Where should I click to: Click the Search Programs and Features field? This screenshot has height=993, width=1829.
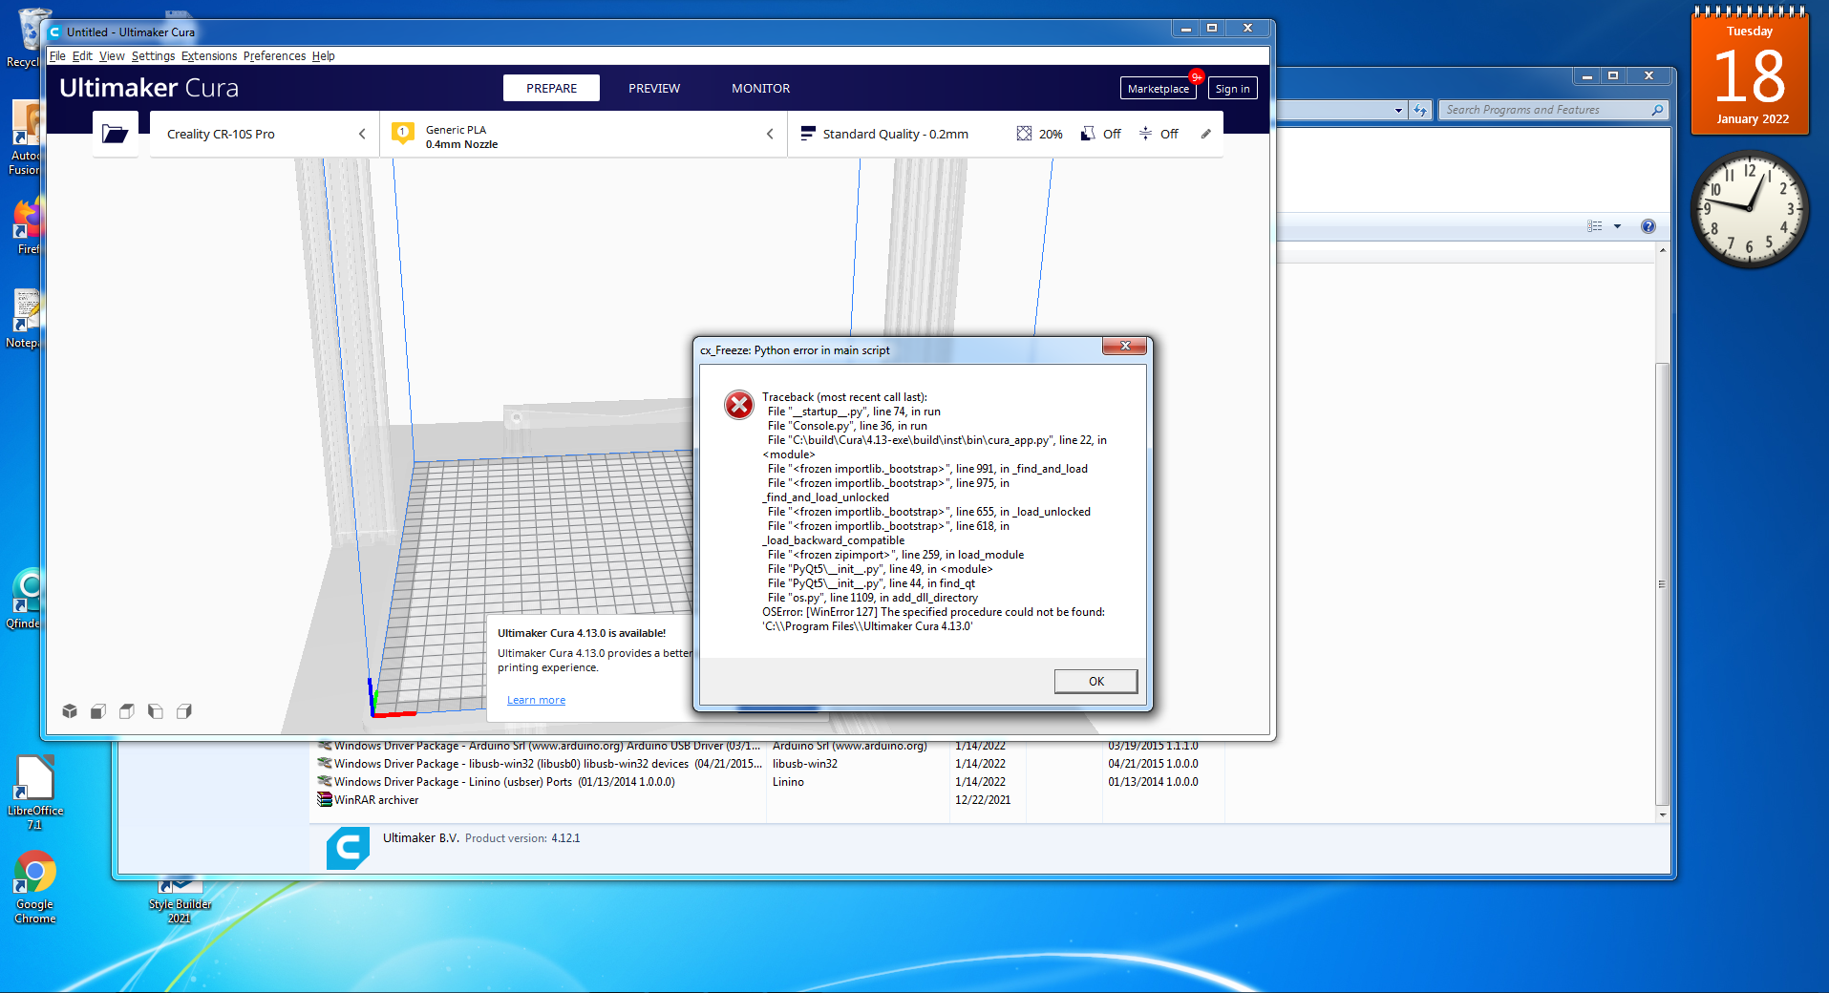click(x=1547, y=109)
